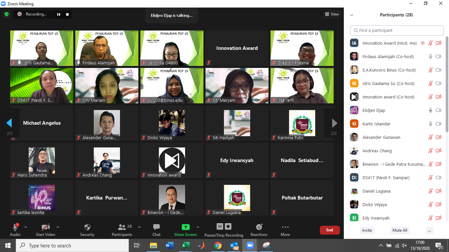Open Word from the taskbar

coord(170,245)
